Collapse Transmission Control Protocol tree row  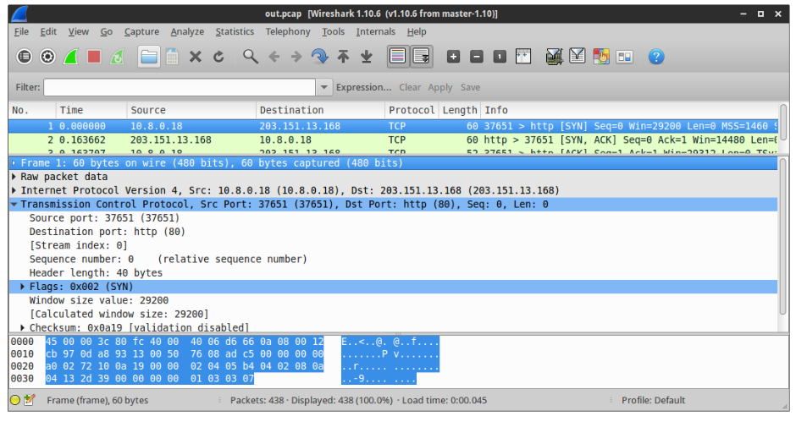coord(14,205)
